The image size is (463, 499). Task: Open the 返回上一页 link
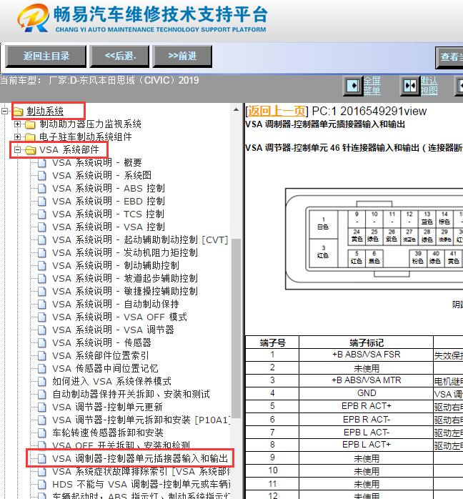pos(276,111)
